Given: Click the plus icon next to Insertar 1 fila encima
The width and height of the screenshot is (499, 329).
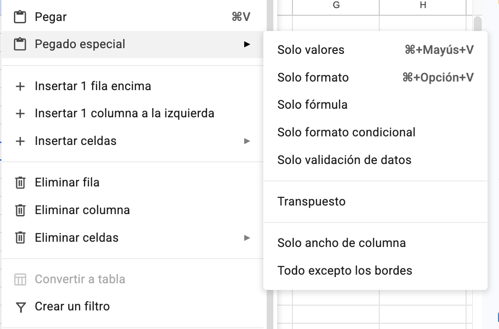Looking at the screenshot, I should click(x=20, y=86).
